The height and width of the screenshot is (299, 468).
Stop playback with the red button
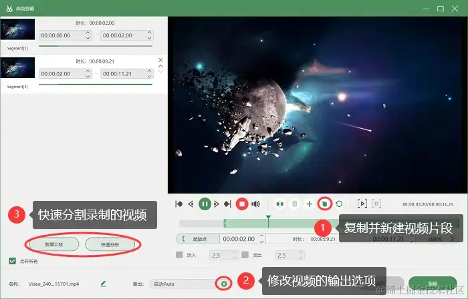[242, 204]
